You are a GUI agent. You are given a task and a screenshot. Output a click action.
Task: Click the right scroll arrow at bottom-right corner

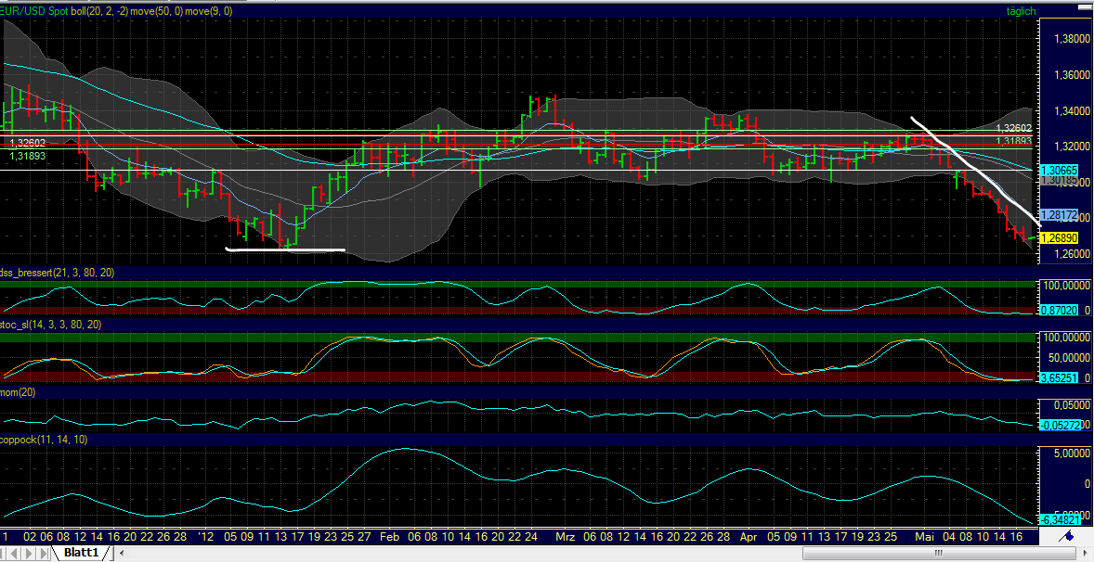[1087, 553]
